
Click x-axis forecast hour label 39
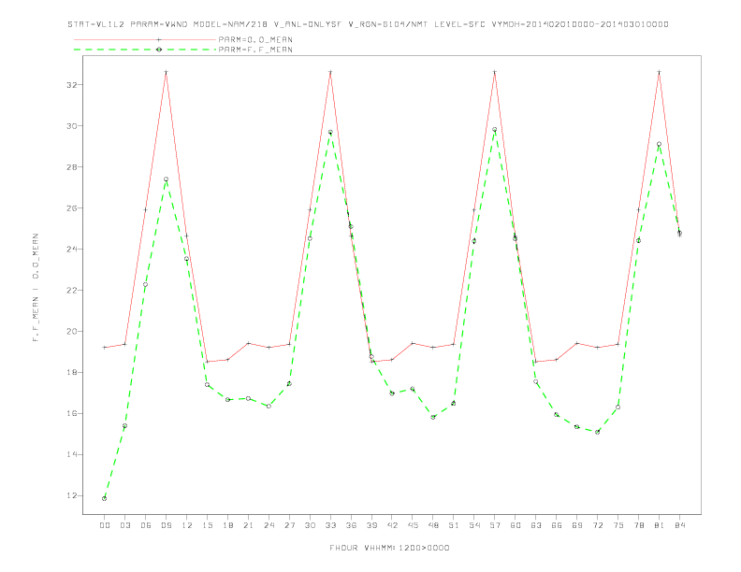coord(371,525)
